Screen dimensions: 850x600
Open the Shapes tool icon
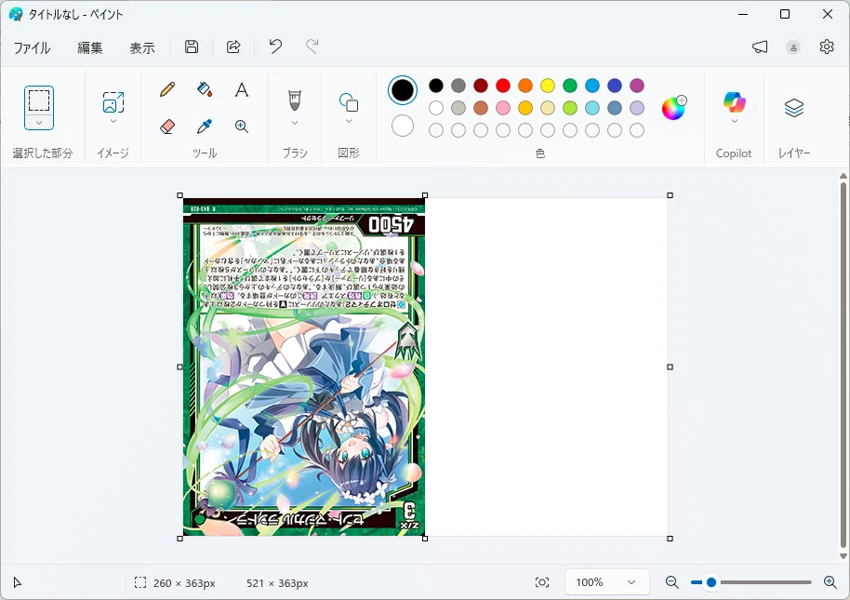349,102
